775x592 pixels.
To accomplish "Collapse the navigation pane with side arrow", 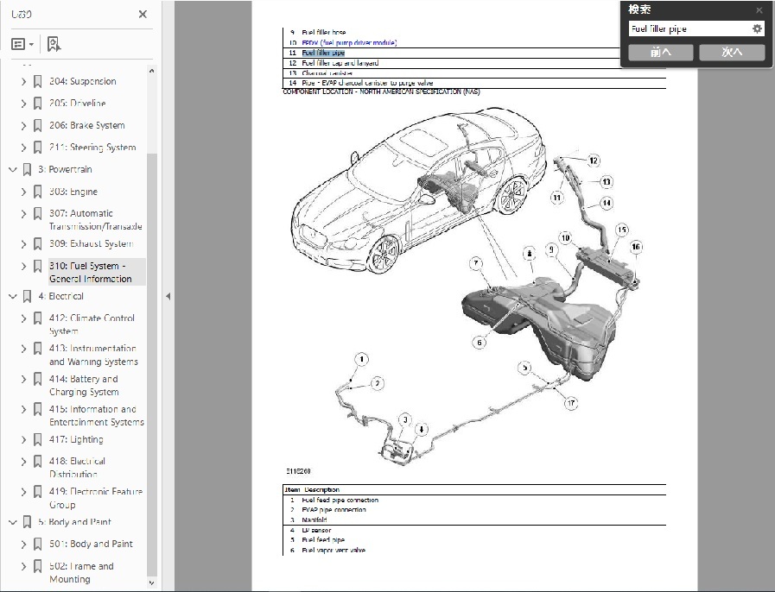I will 168,296.
